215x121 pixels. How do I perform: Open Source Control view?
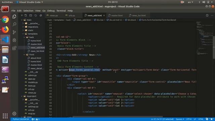pyautogui.click(x=14, y=32)
